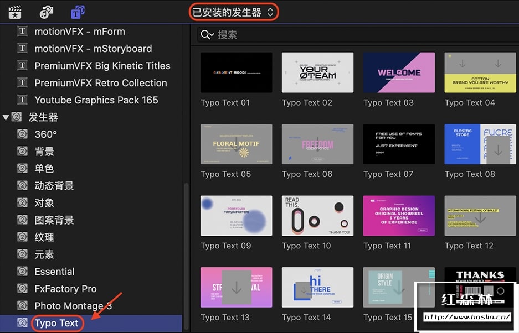The height and width of the screenshot is (333, 519).
Task: Select Typo Text 05 Floral Motif thumbnail
Action: pyautogui.click(x=237, y=144)
